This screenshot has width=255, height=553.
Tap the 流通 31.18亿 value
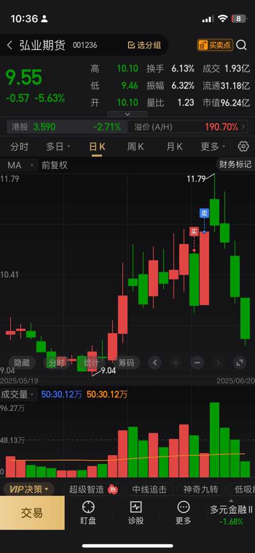235,86
